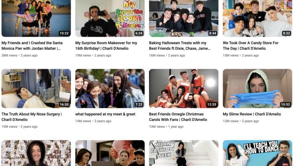Open My Surprise Room Makeover thumbnail

tap(110, 18)
